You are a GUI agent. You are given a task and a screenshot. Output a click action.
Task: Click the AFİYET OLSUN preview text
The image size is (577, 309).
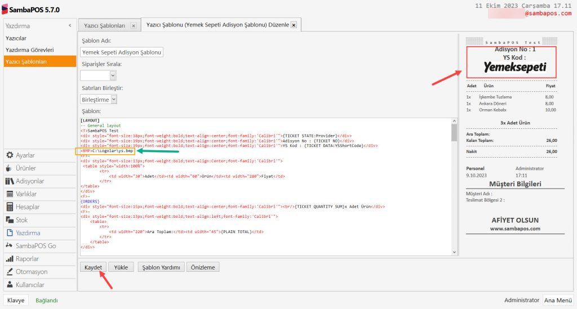(515, 220)
